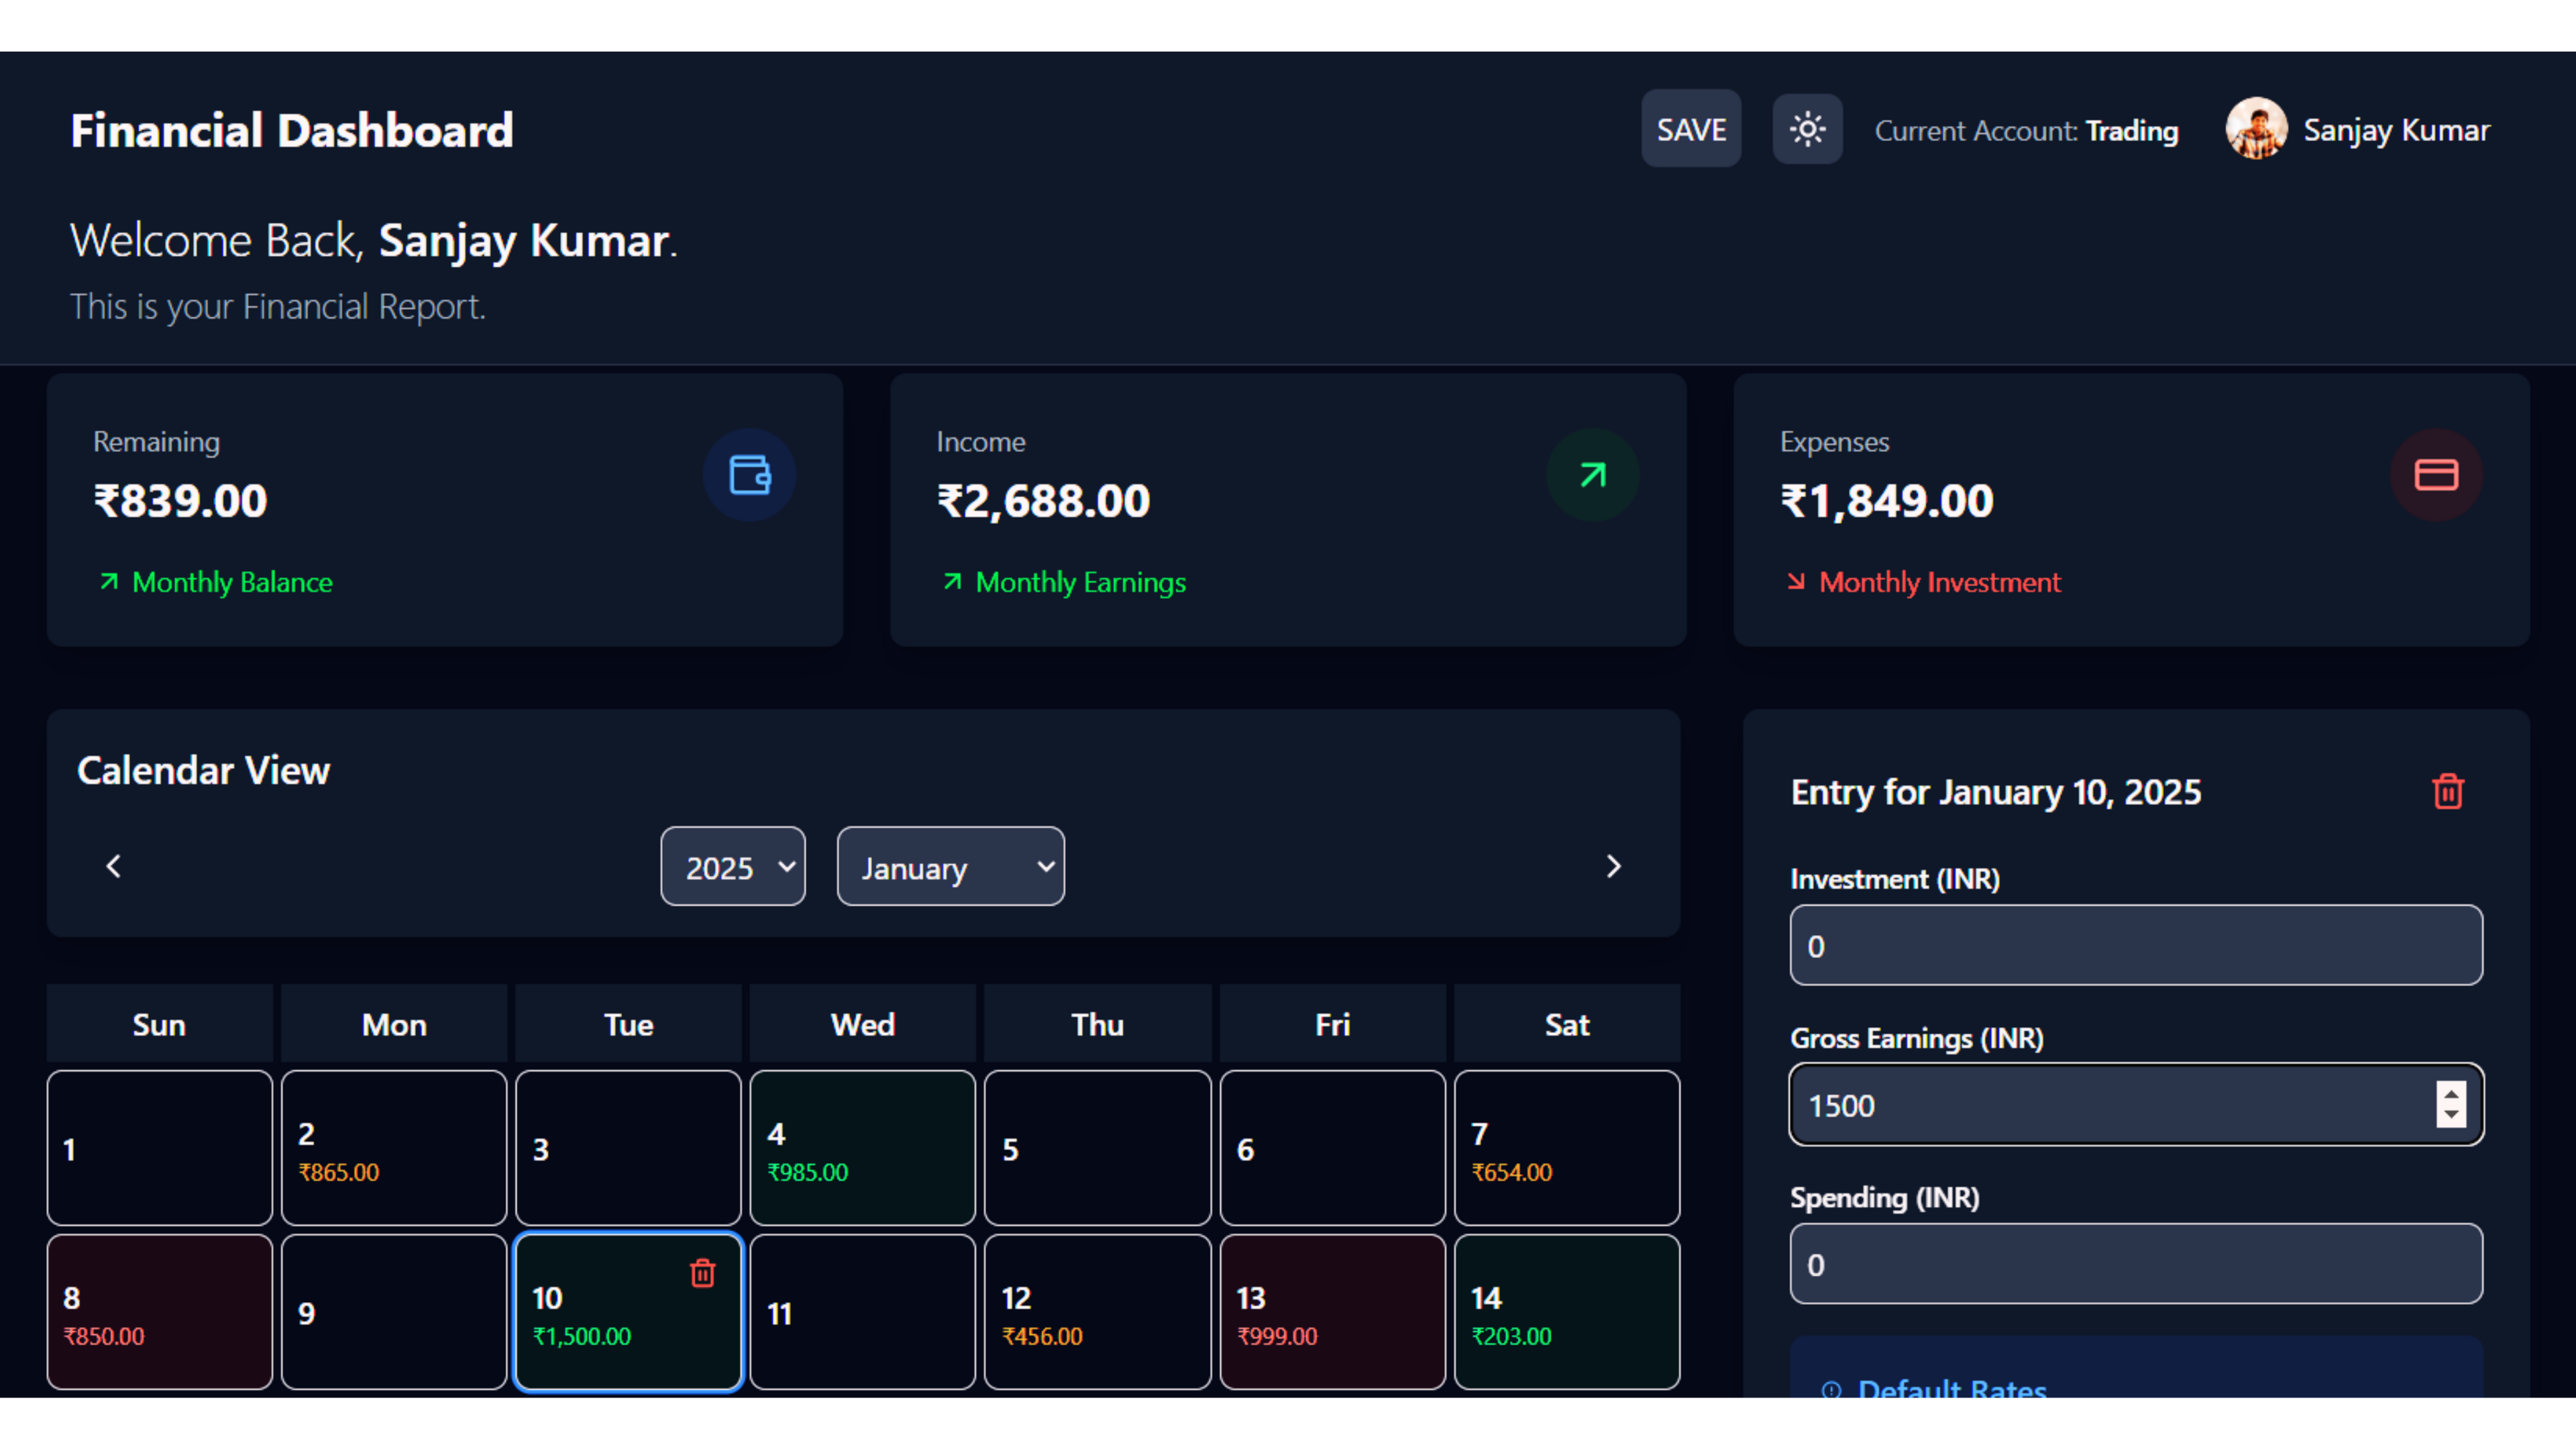Select calendar day 14 with ₹203.00
2576x1449 pixels.
point(1567,1312)
